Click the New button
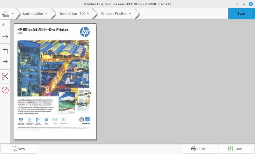Image resolution: width=255 pixels, height=154 pixels. tap(18, 149)
